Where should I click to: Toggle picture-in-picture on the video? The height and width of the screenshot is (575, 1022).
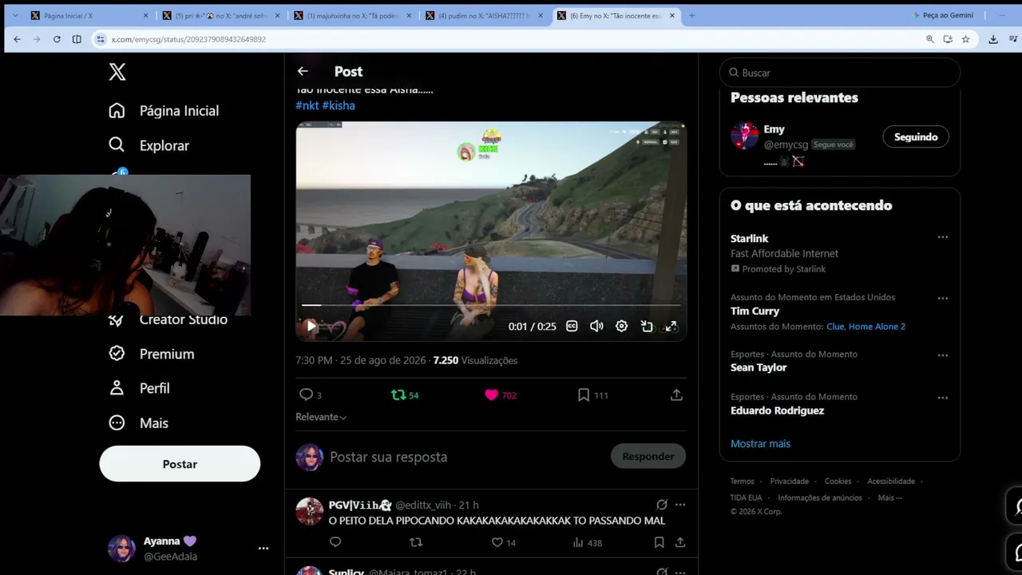[x=647, y=326]
